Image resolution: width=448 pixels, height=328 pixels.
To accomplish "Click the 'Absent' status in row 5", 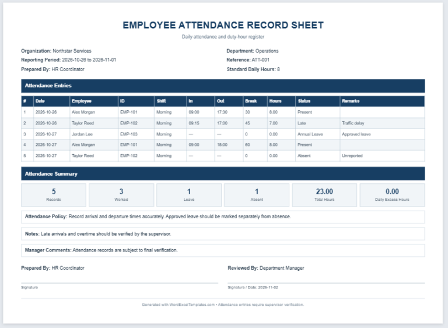I will point(304,156).
